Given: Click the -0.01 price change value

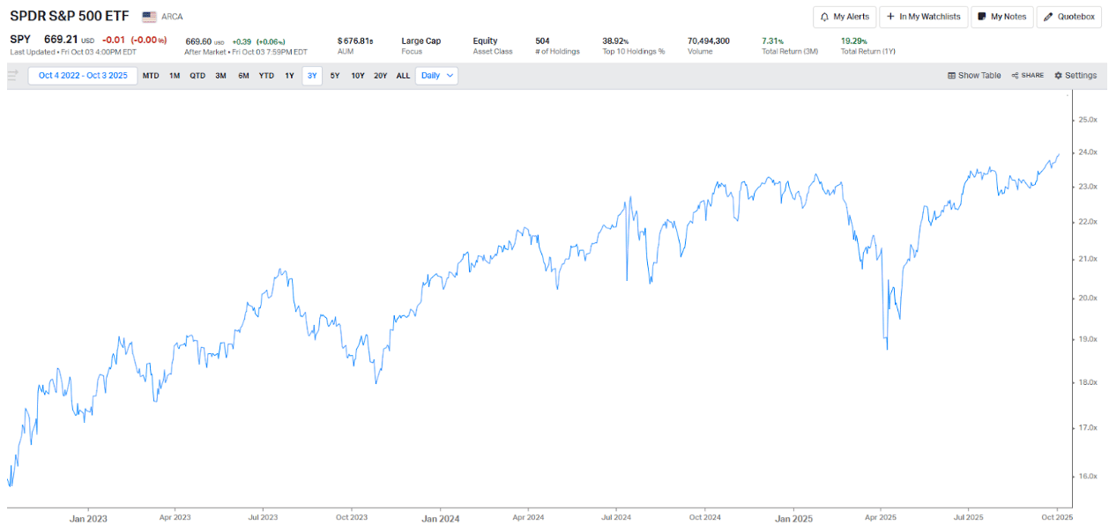Looking at the screenshot, I should (x=114, y=41).
